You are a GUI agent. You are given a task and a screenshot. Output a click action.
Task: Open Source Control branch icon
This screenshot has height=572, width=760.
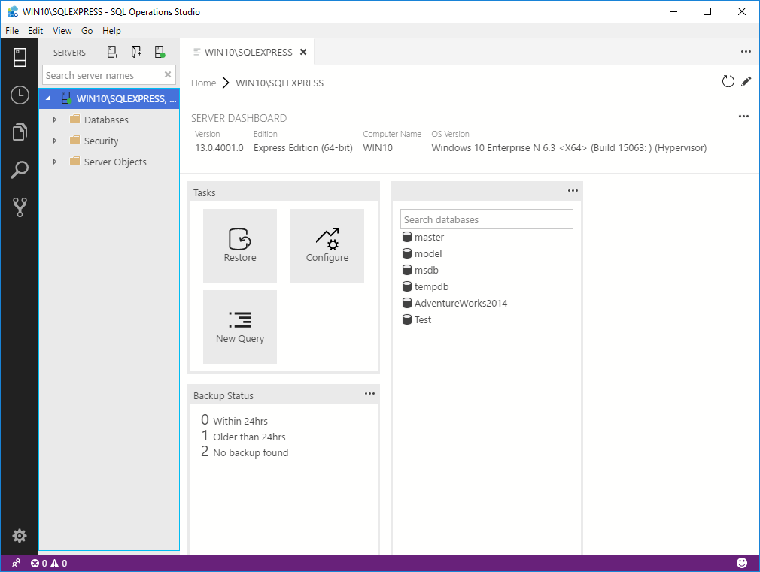(20, 207)
